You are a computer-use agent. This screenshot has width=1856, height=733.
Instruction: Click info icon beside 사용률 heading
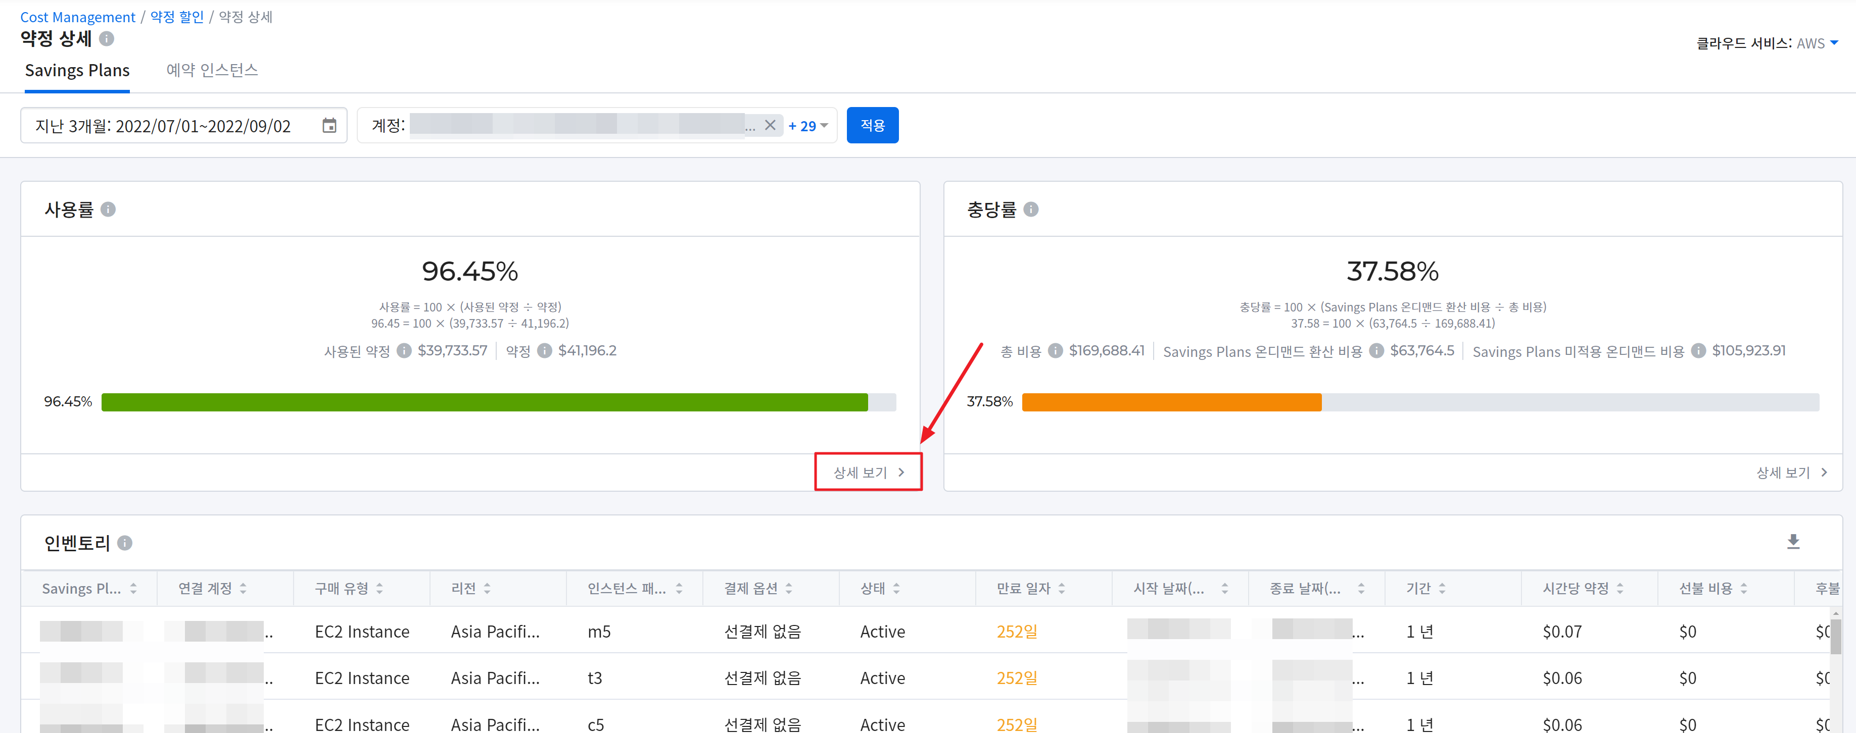pos(108,210)
